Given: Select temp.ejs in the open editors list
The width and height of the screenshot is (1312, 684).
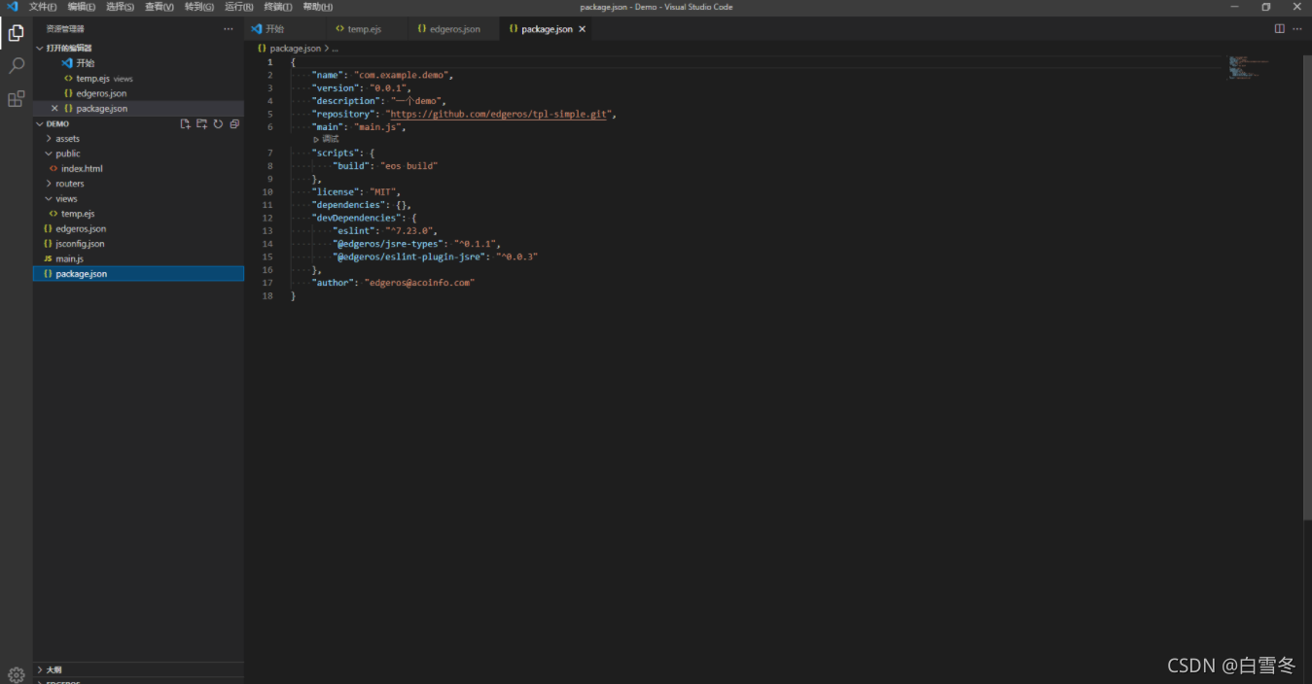Looking at the screenshot, I should pos(138,79).
